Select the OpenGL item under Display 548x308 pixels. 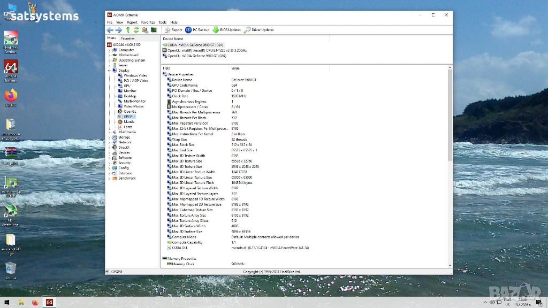(130, 111)
